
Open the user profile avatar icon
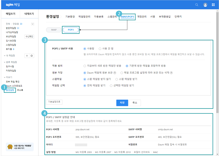pos(205,5)
